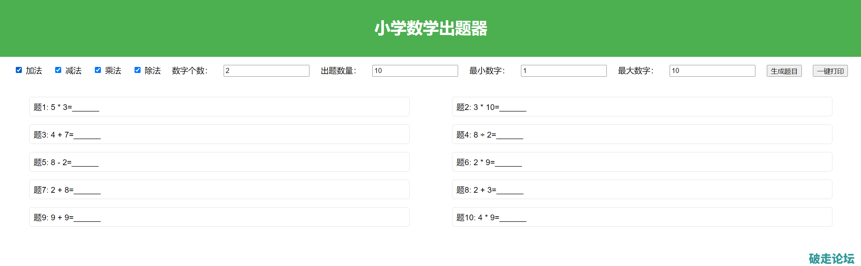The image size is (861, 266).
Task: Select question 题1: 5 * 3
Action: (x=219, y=107)
